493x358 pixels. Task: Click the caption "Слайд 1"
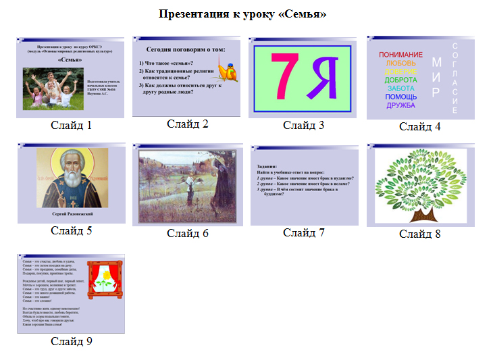[x=72, y=125]
